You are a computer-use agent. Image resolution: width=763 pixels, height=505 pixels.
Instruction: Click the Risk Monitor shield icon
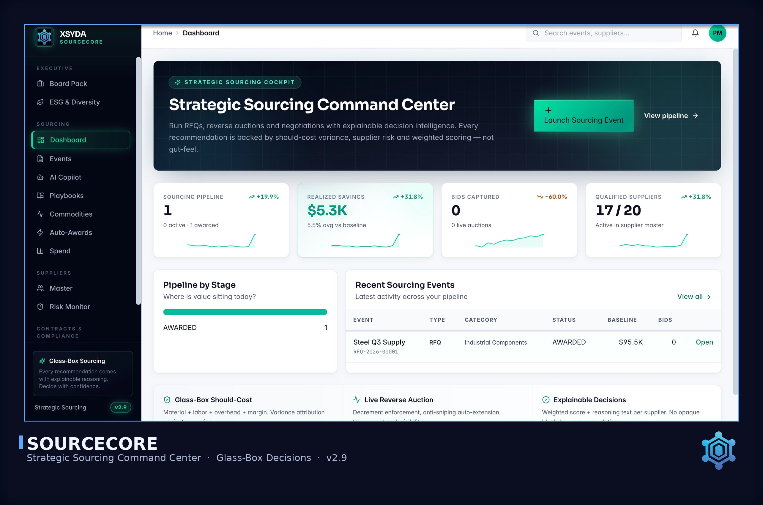point(40,307)
